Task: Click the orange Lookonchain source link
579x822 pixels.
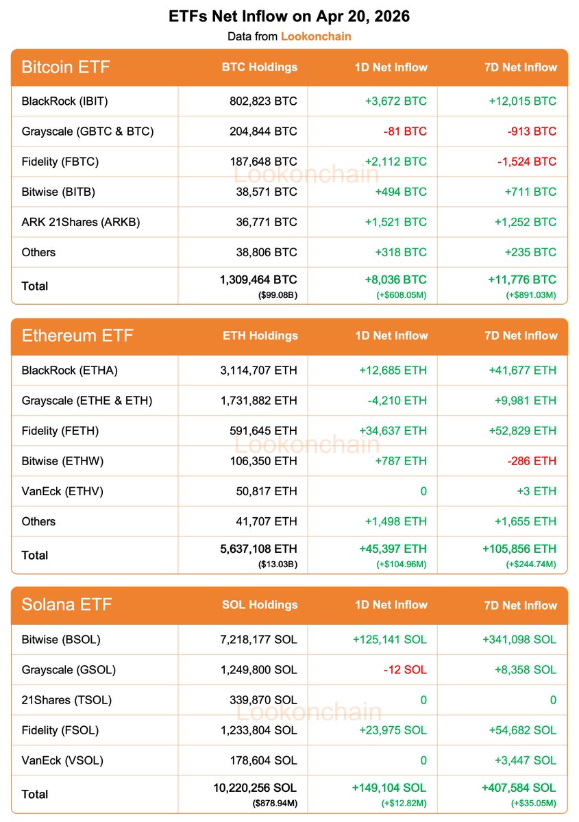Action: [x=316, y=36]
